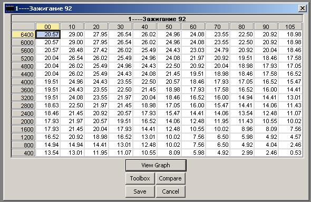Select row header 3200

coord(24,97)
